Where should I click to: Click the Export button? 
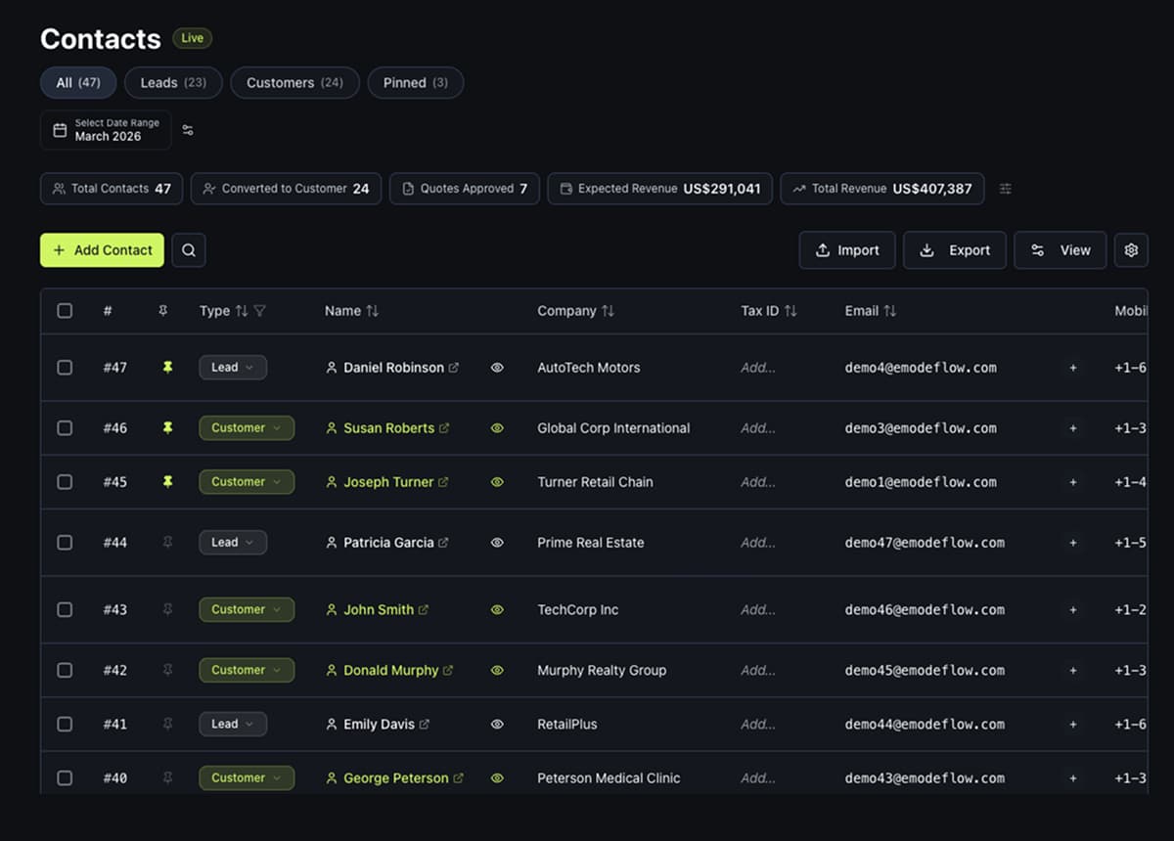pos(955,250)
